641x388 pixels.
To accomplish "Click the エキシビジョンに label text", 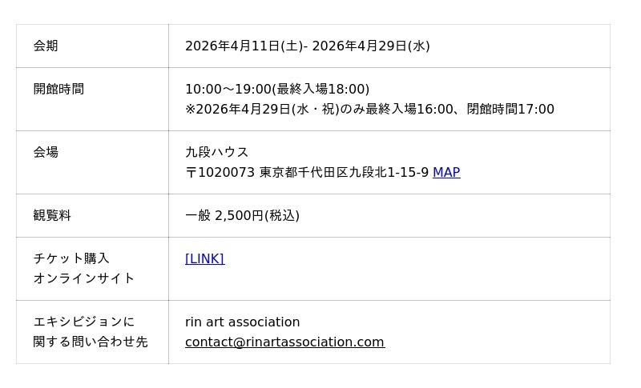I will pyautogui.click(x=84, y=322).
